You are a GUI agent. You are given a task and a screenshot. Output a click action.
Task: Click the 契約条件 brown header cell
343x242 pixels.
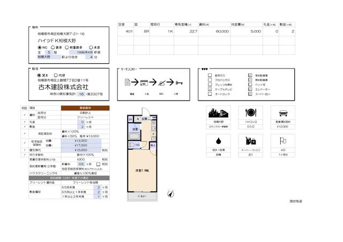[85, 108]
